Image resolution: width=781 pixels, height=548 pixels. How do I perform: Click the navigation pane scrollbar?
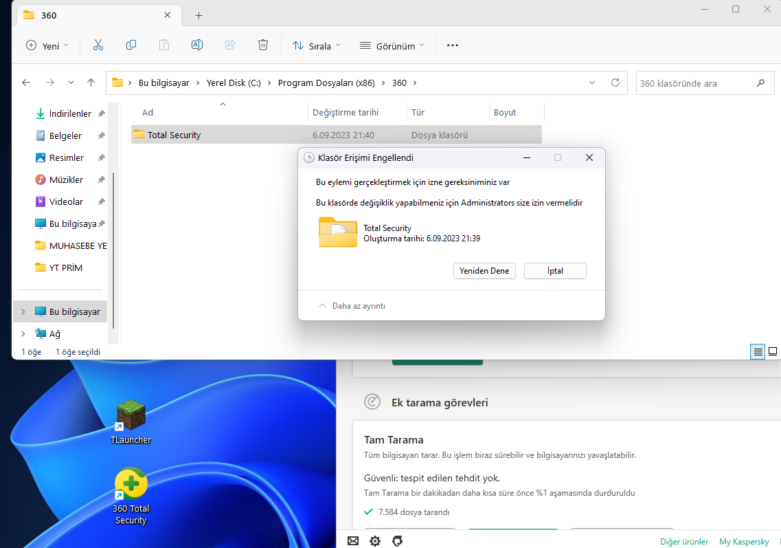(x=113, y=250)
